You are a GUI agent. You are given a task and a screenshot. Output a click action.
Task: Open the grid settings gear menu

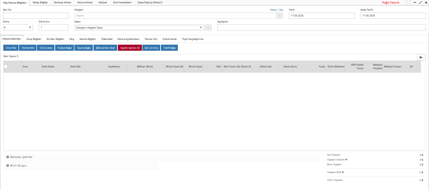(421, 58)
